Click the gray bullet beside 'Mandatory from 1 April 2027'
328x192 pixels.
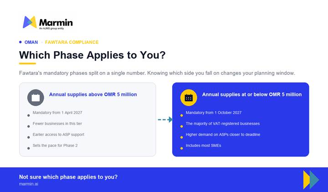point(28,115)
